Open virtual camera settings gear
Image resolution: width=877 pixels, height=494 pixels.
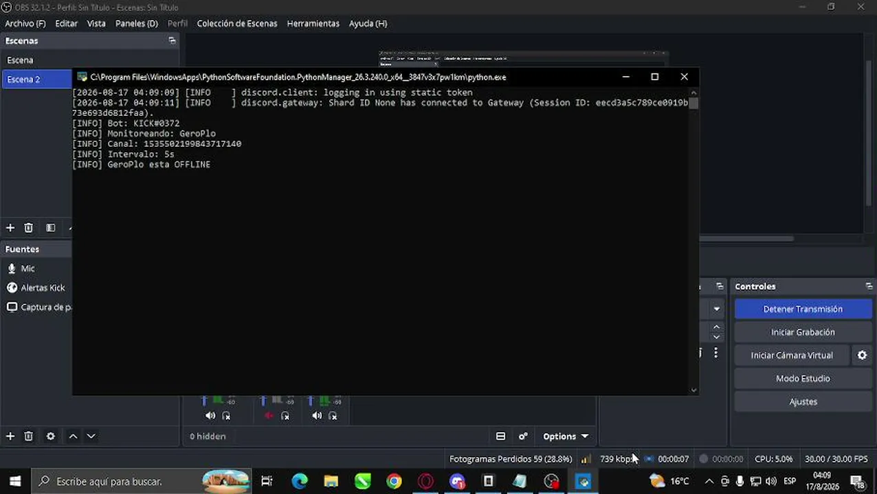click(862, 355)
